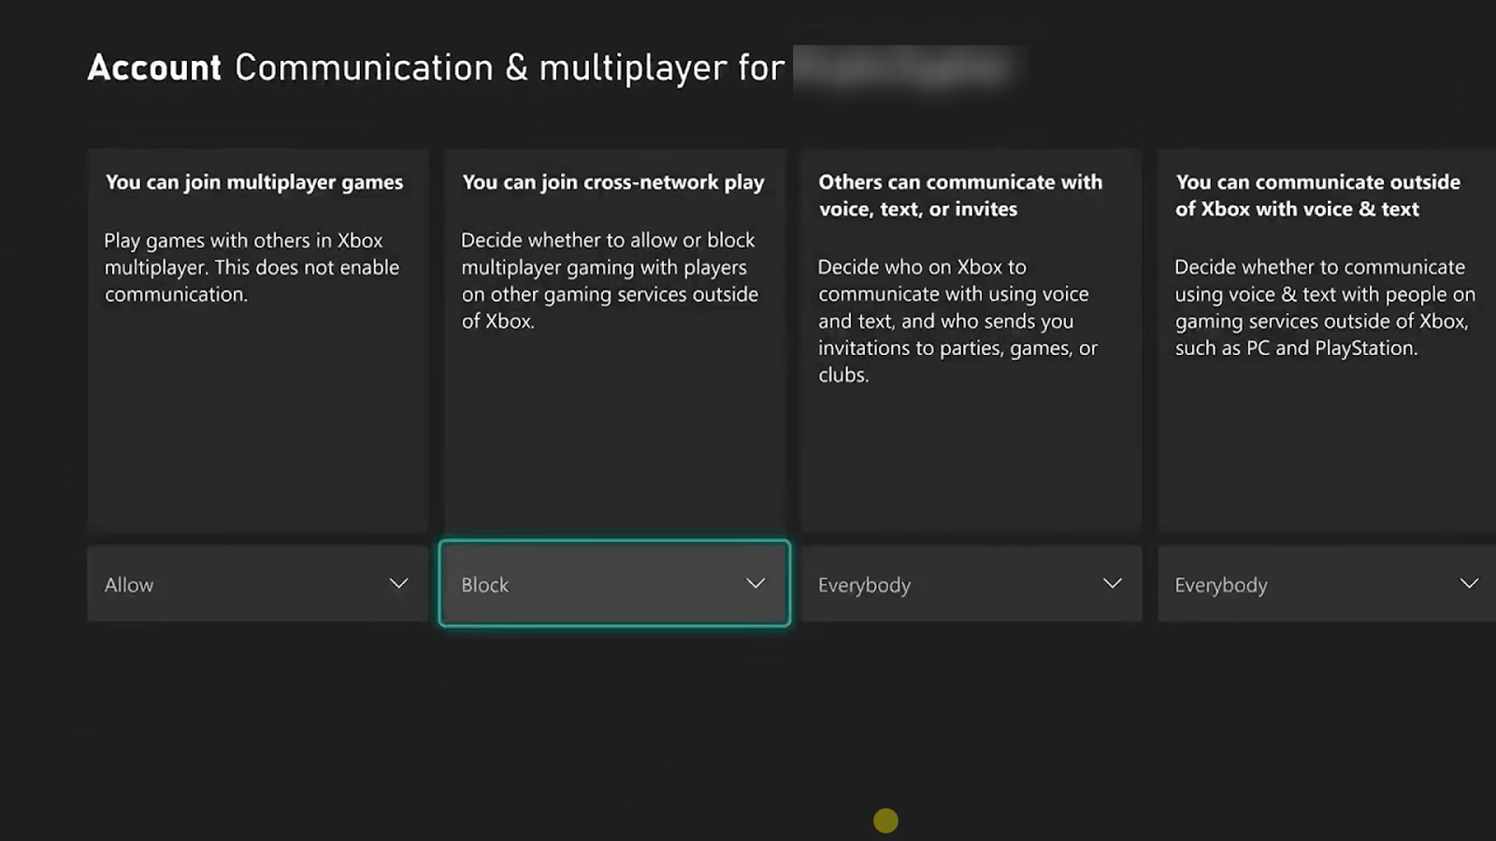
Task: Click description about allowing or blocking multiplayer gaming
Action: [610, 280]
